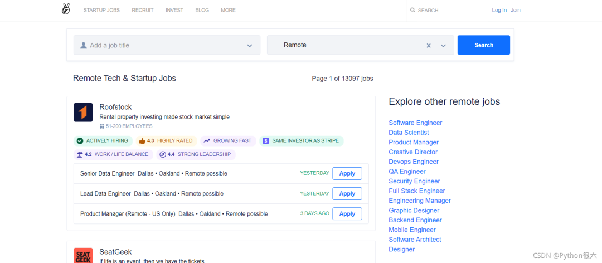602x263 pixels.
Task: Open the Blog menu item
Action: [x=202, y=11]
